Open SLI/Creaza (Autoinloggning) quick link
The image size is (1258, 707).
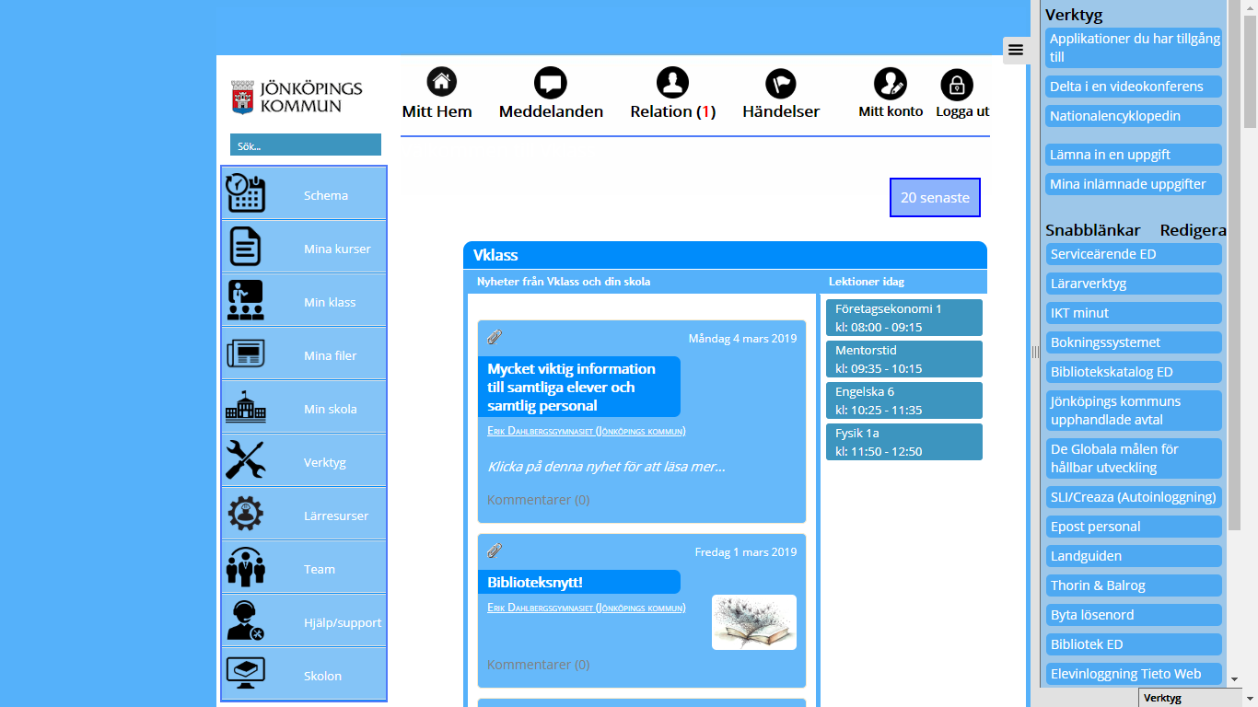(x=1134, y=497)
